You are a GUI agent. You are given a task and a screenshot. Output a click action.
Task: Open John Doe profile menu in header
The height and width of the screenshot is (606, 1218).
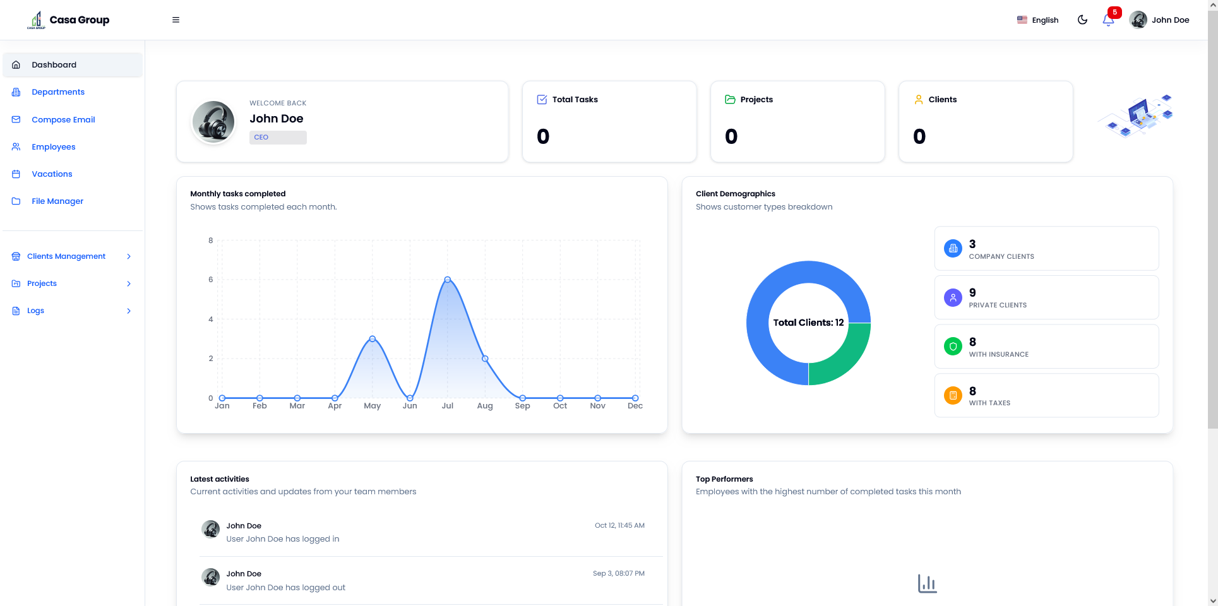click(x=1159, y=20)
